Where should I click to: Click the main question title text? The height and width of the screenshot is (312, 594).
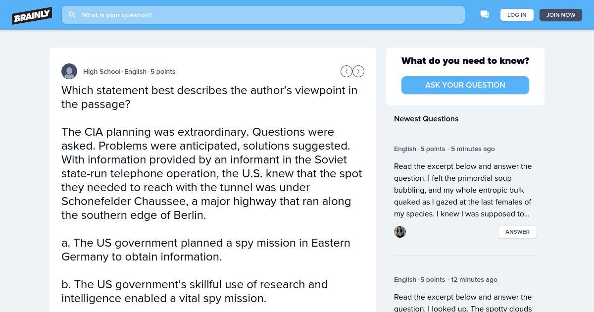pos(209,97)
